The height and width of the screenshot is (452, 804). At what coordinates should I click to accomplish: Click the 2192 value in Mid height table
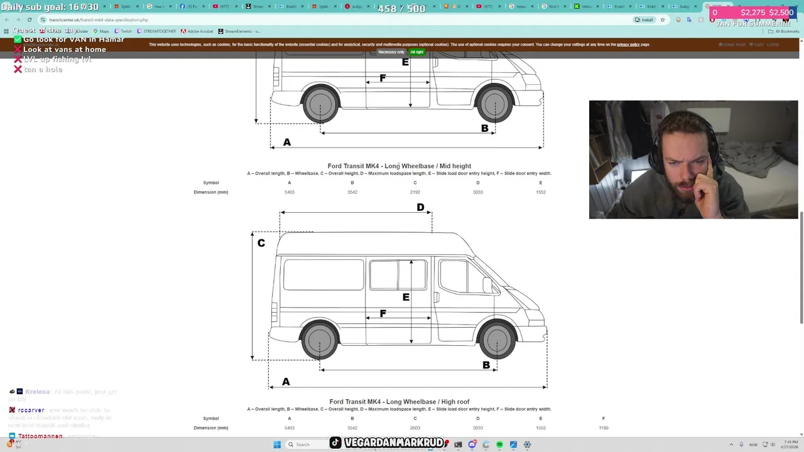pyautogui.click(x=415, y=192)
